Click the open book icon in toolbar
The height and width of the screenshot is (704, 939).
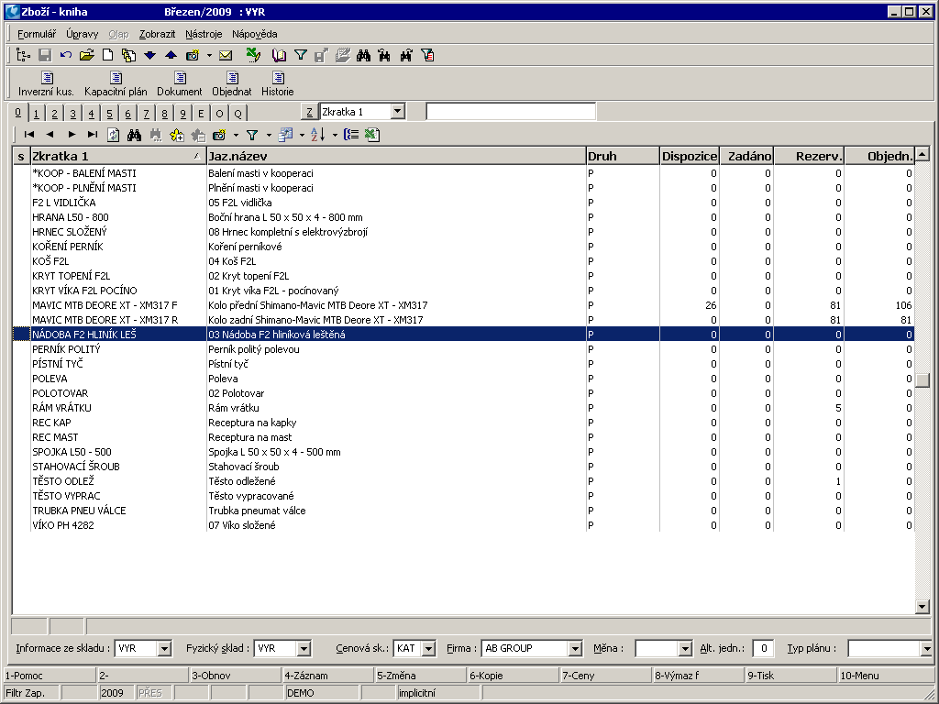279,56
